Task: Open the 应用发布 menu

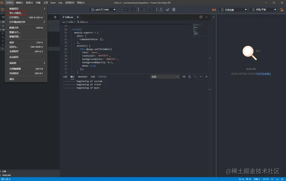Action: (x=70, y=3)
